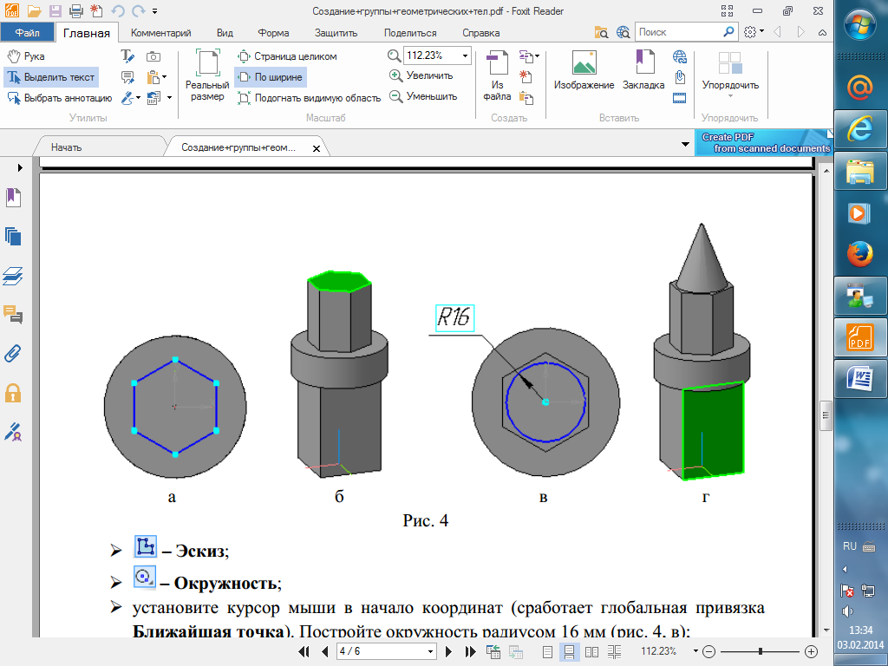Click the web link insert icon
The height and width of the screenshot is (666, 888).
click(680, 56)
